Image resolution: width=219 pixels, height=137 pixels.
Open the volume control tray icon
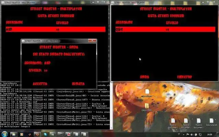[192, 135]
